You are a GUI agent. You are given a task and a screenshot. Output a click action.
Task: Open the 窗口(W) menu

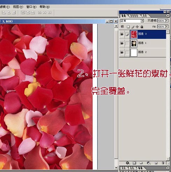tap(31, 7)
